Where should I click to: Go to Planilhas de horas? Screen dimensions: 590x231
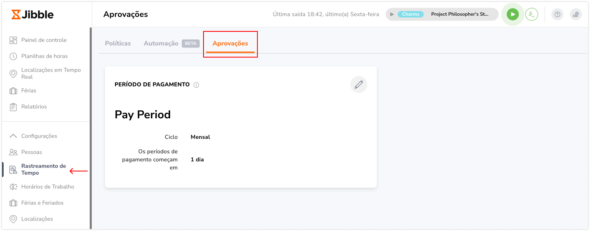pos(44,56)
